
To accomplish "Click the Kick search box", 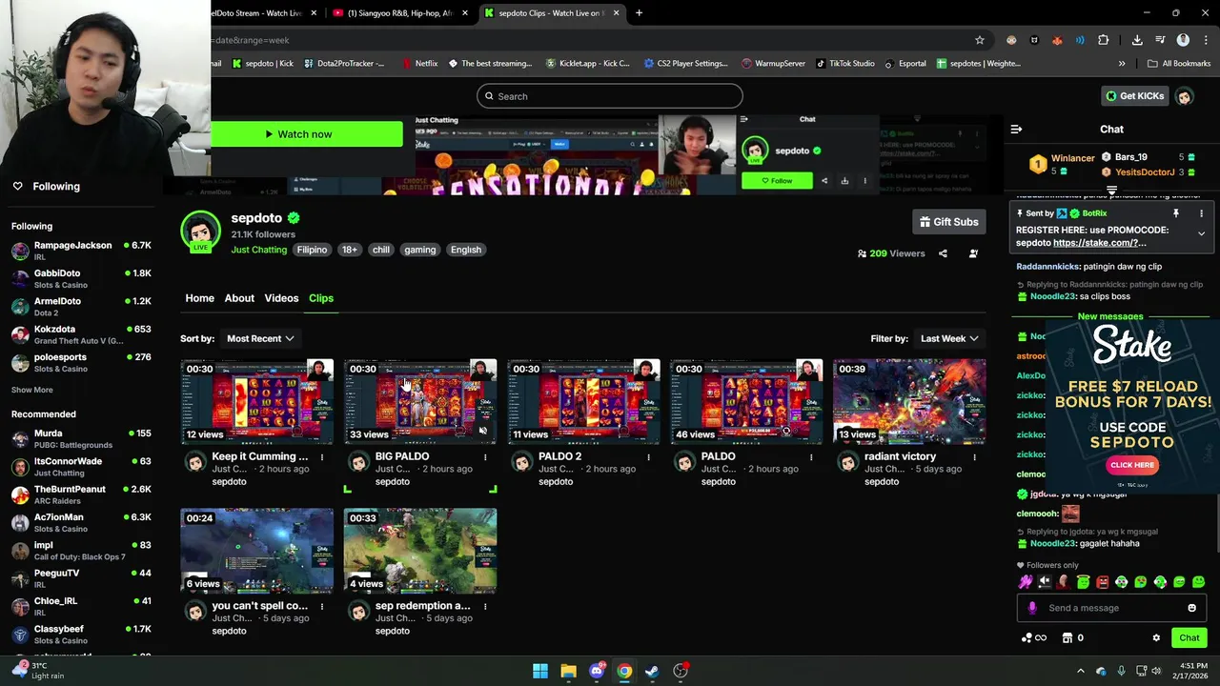I will tap(609, 96).
